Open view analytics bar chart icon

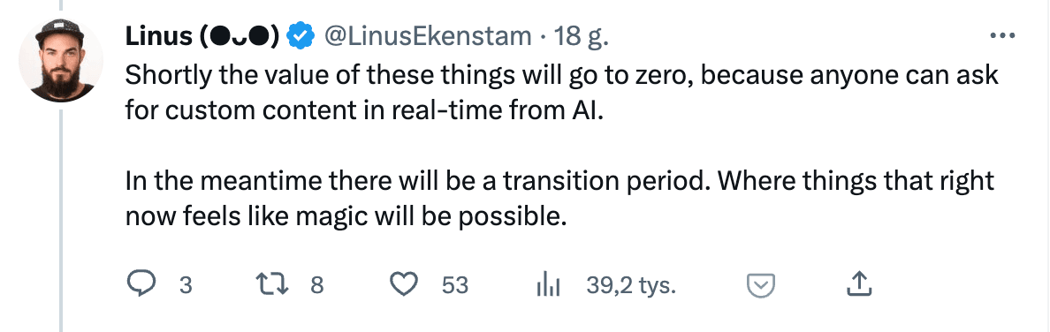click(x=548, y=286)
